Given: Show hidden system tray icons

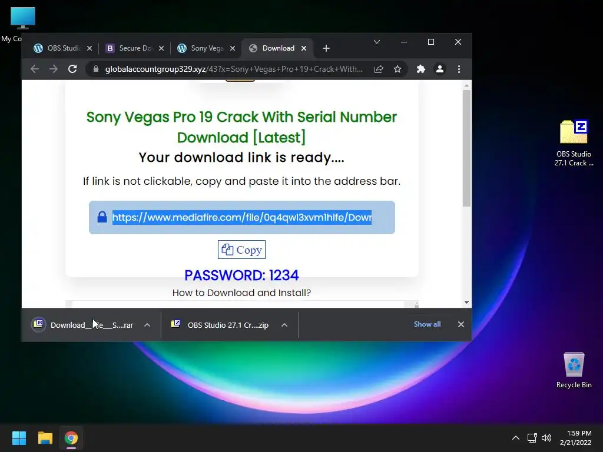Looking at the screenshot, I should click(516, 438).
